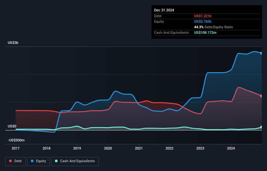This screenshot has width=267, height=171.
Task: Toggle Cash And Equivalents legend button
Action: (x=75, y=161)
